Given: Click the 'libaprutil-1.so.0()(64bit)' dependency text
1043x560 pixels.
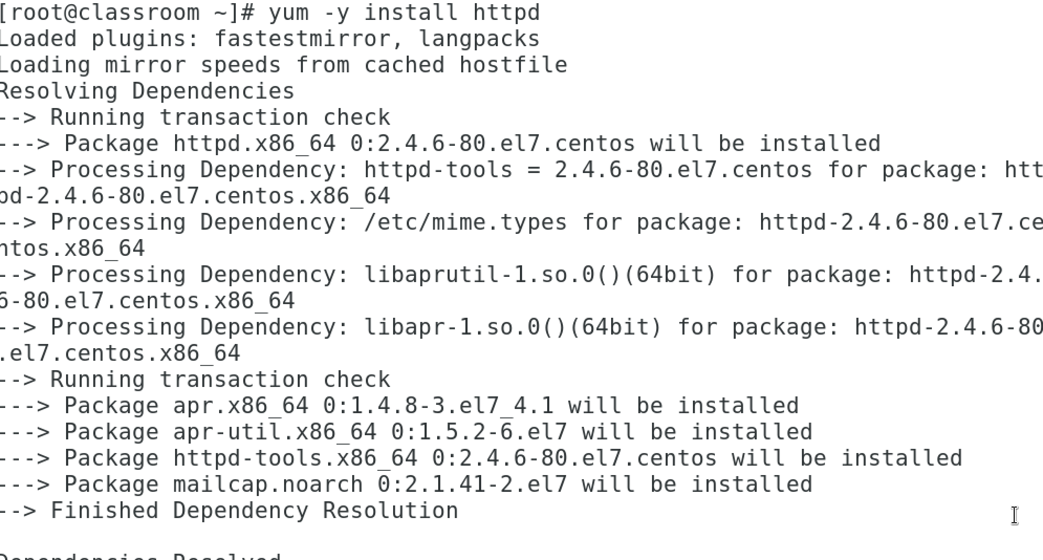Looking at the screenshot, I should pyautogui.click(x=540, y=275).
